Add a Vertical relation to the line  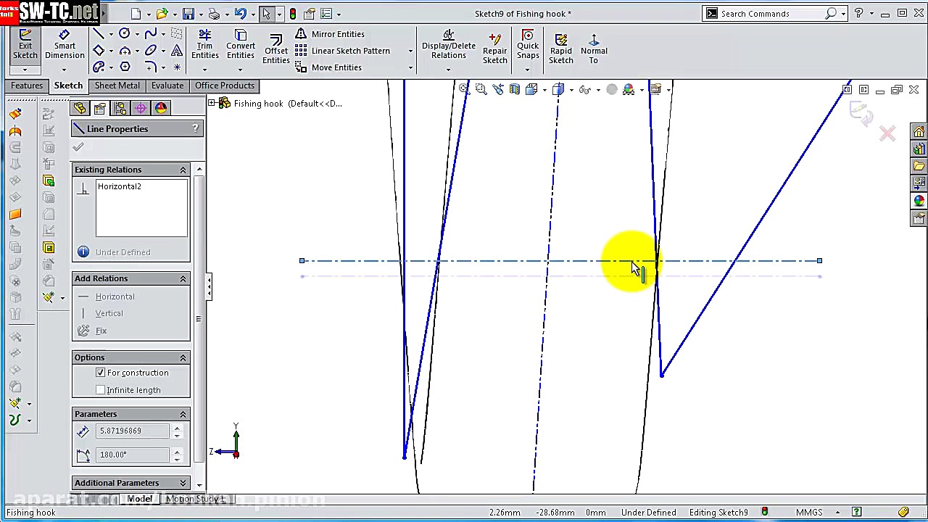tap(109, 312)
